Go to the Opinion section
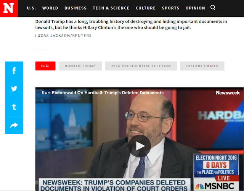Image resolution: width=244 pixels, height=191 pixels. (x=195, y=8)
